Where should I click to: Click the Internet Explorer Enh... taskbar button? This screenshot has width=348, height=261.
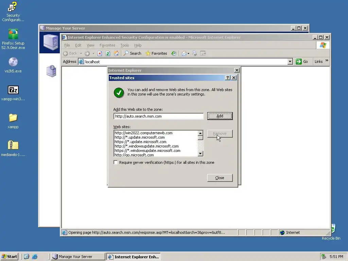pyautogui.click(x=133, y=257)
